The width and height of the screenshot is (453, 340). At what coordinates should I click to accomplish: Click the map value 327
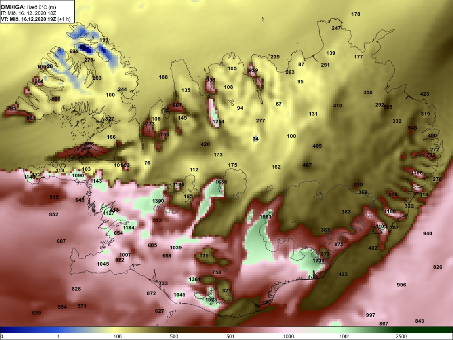click(110, 119)
